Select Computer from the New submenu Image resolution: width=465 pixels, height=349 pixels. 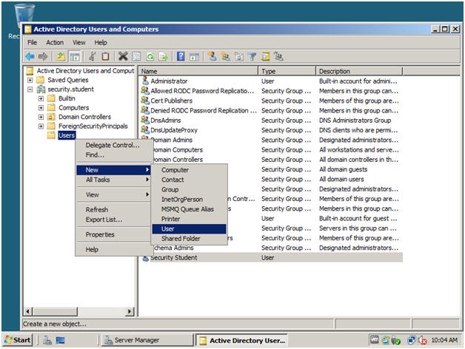tap(189, 170)
